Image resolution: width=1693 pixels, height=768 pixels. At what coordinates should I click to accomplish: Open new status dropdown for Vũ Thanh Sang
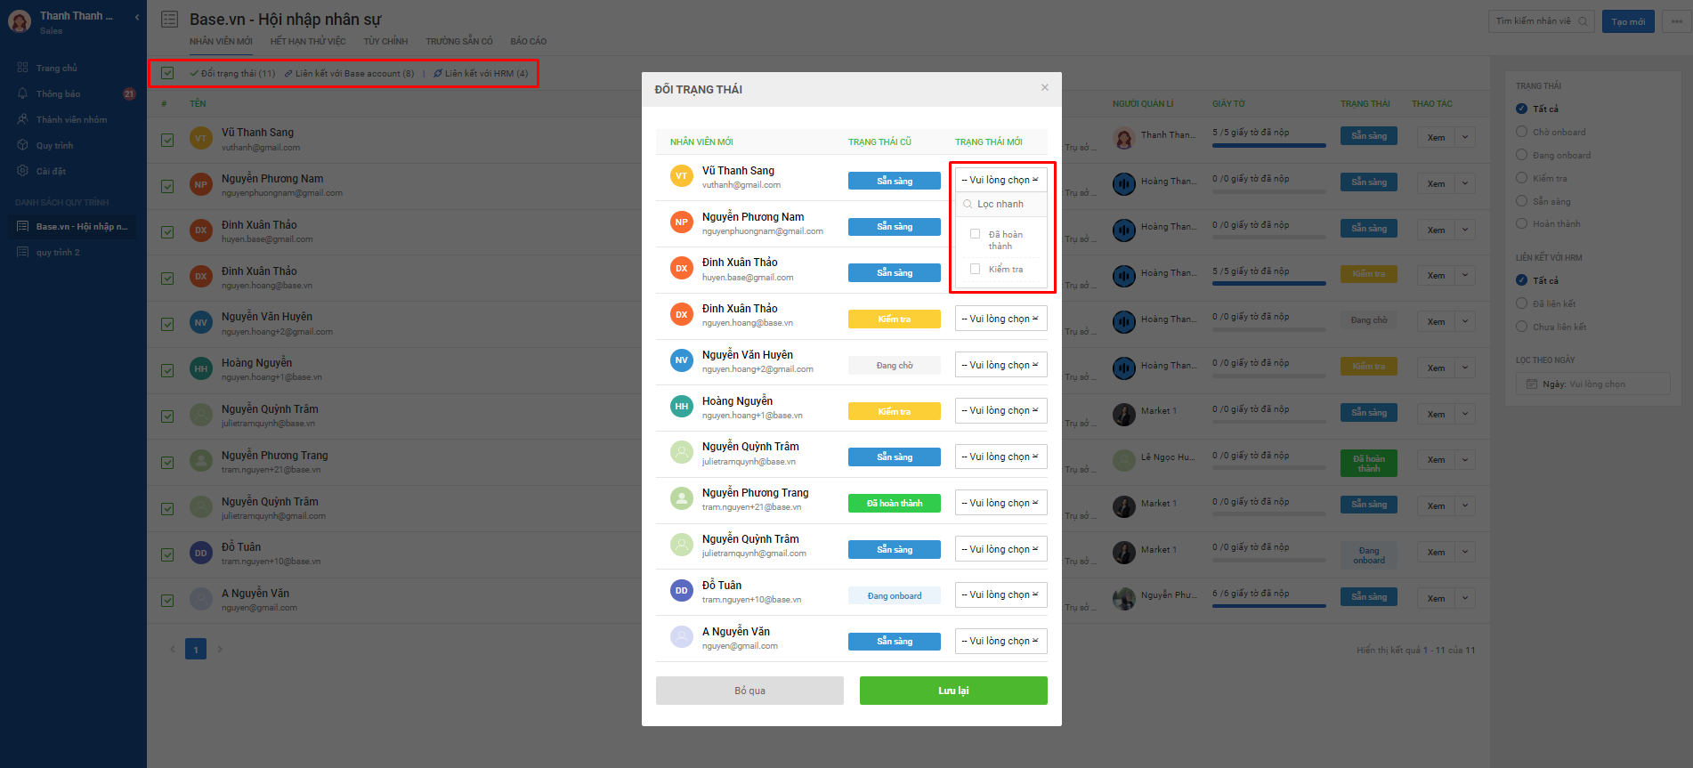pyautogui.click(x=1000, y=180)
